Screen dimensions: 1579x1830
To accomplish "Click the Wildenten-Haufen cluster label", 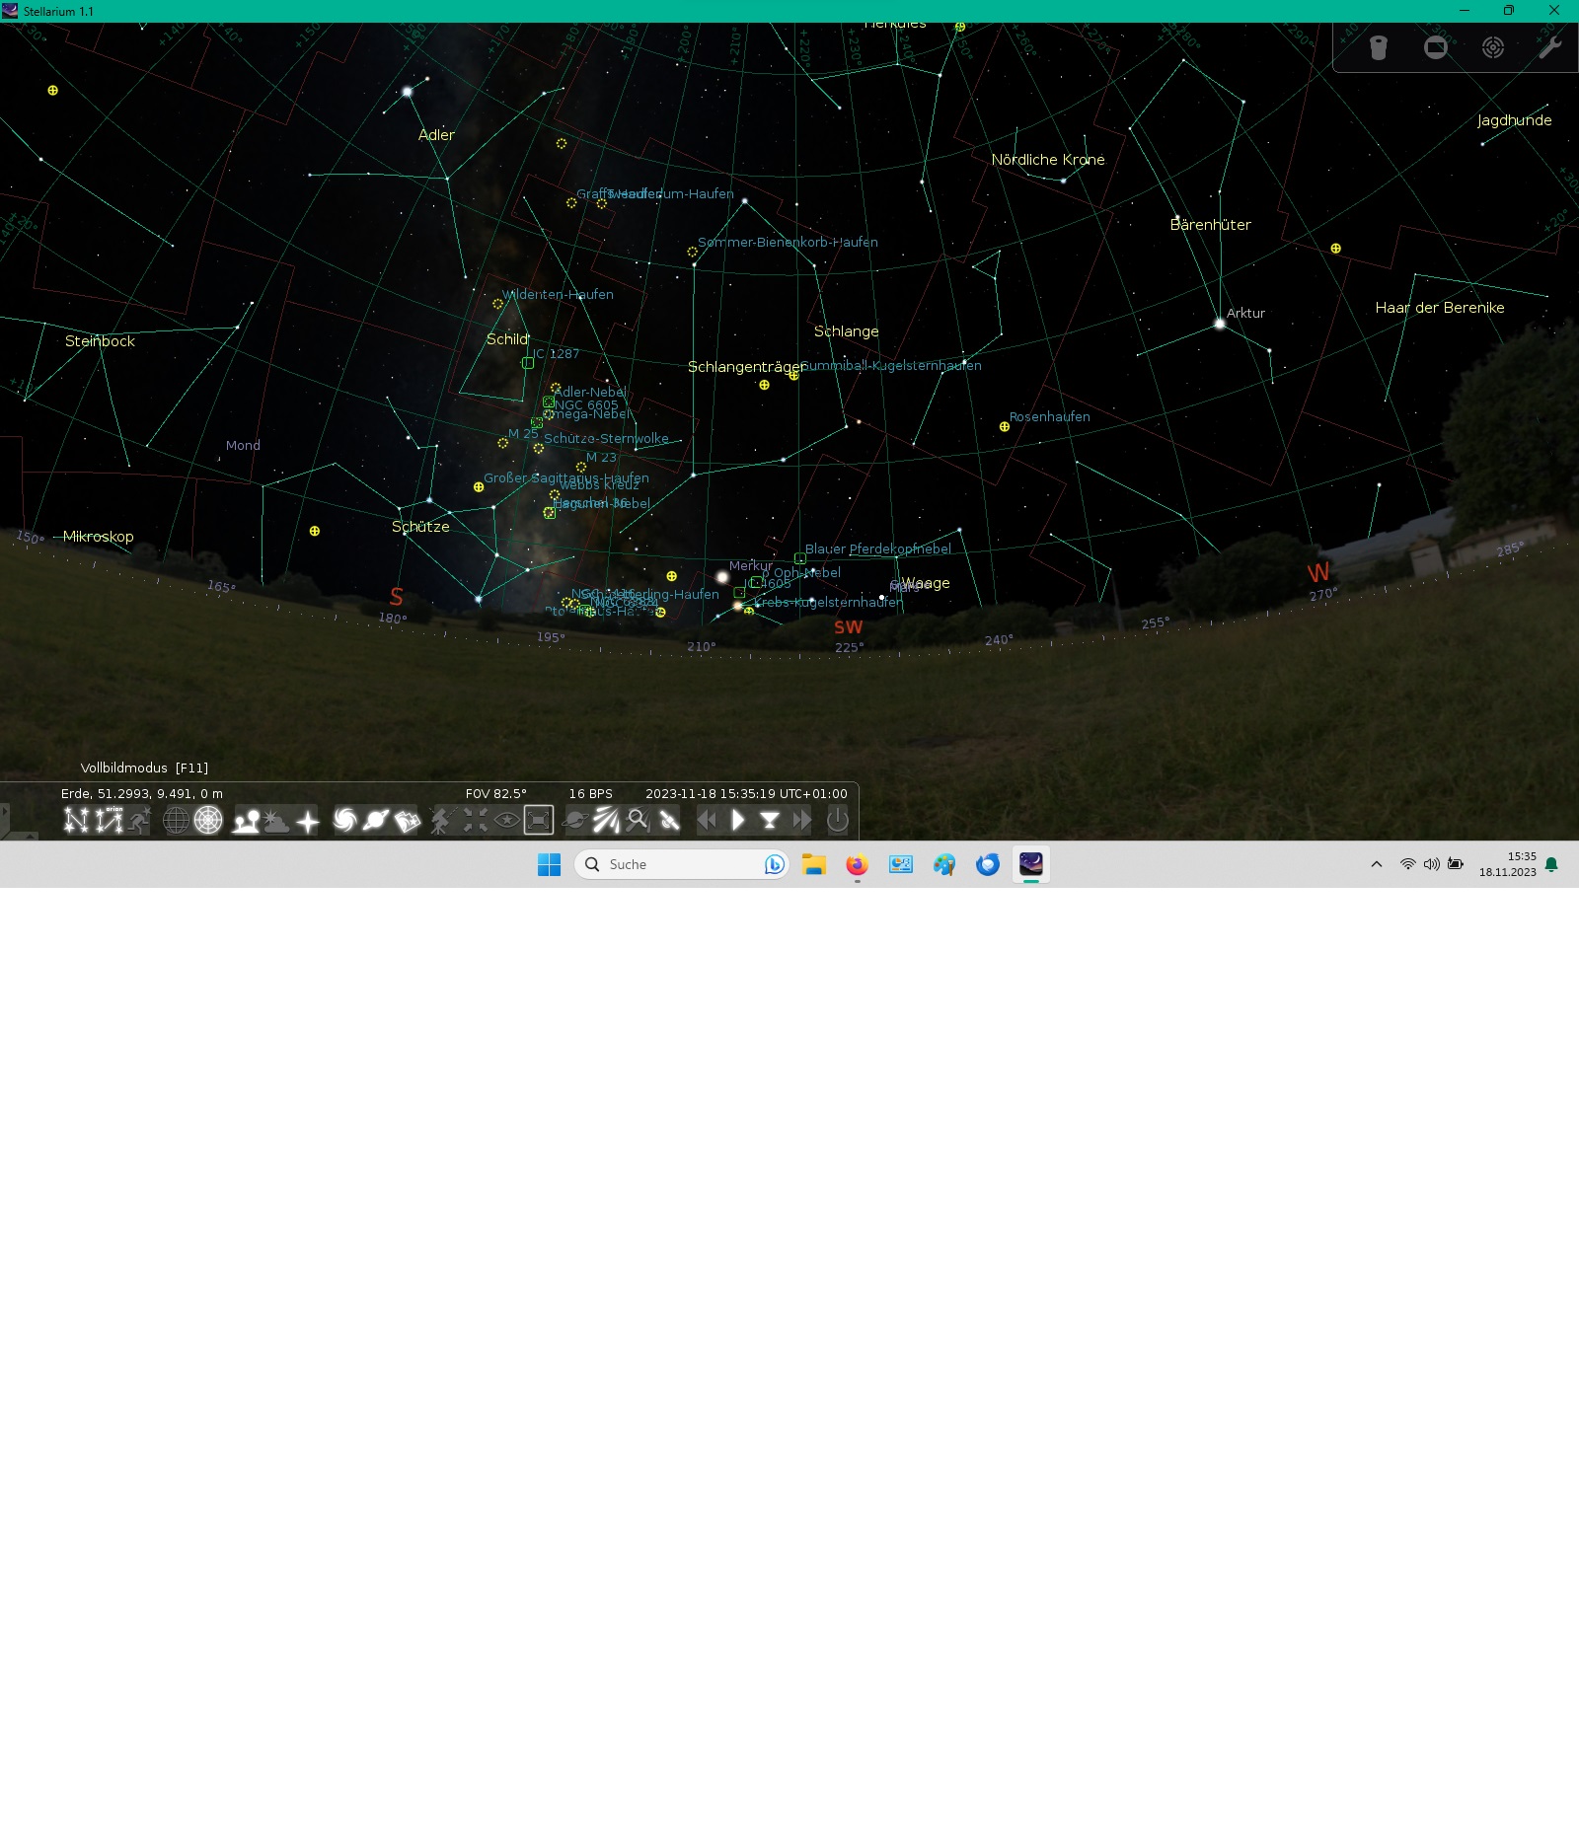I will click(558, 294).
